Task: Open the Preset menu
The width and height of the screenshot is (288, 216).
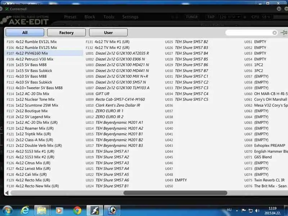Action: pyautogui.click(x=70, y=17)
